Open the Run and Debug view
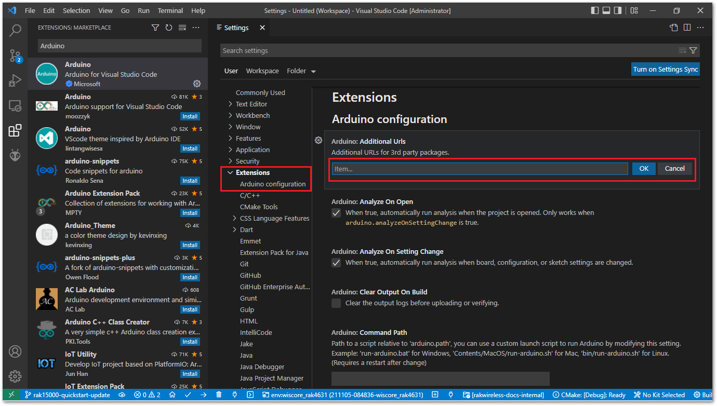This screenshot has height=406, width=717. [x=15, y=81]
